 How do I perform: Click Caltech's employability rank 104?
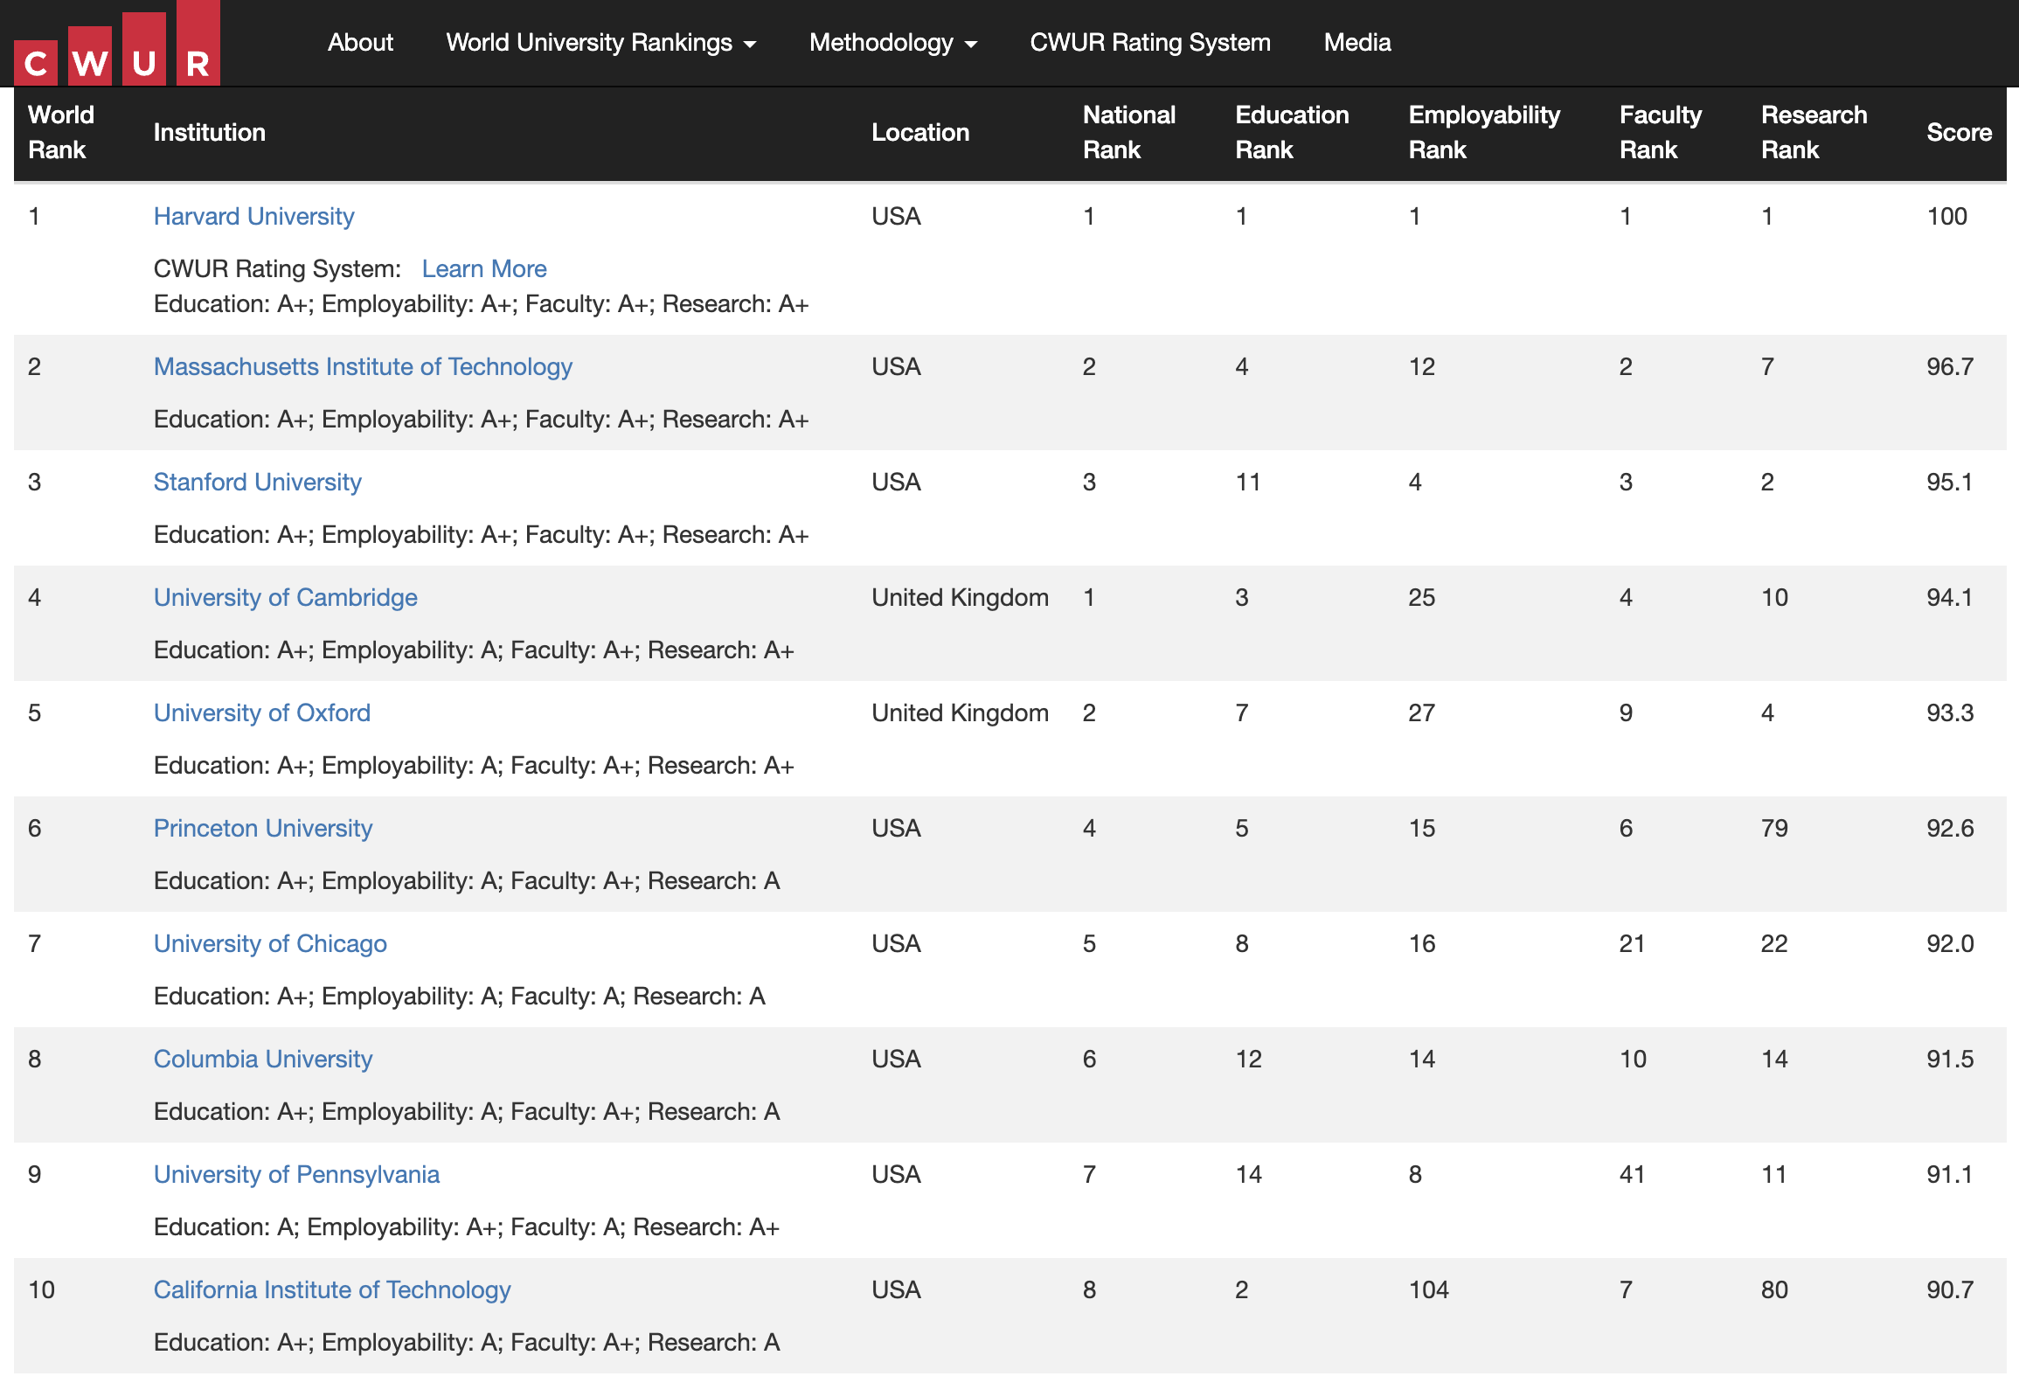(1428, 1289)
